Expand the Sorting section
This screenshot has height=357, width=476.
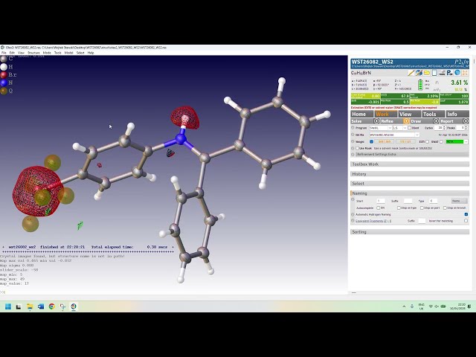tap(410, 231)
